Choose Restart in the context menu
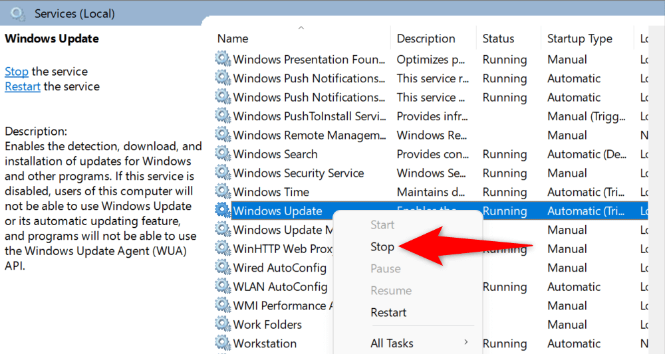The image size is (665, 354). 388,313
